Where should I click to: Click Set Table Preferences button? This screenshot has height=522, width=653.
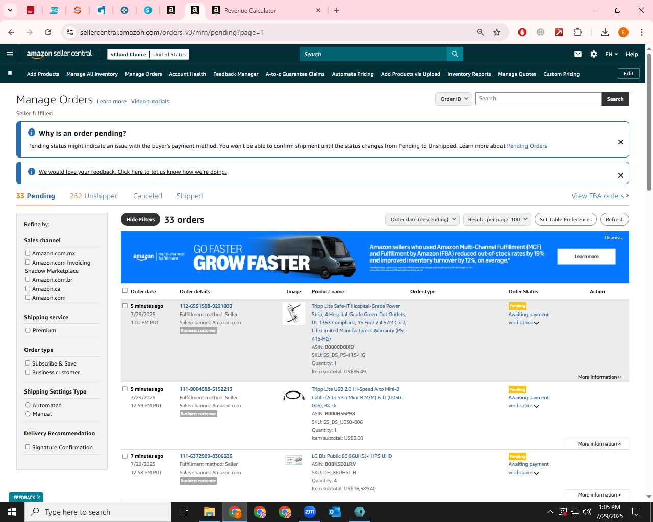point(566,220)
